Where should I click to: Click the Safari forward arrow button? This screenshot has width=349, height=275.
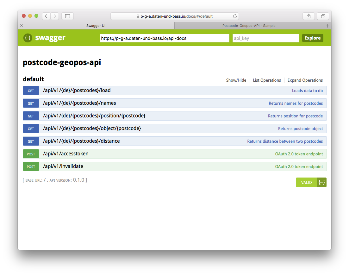point(55,16)
